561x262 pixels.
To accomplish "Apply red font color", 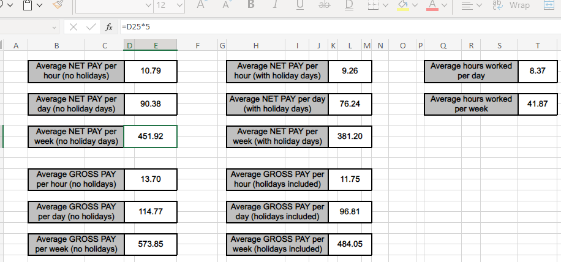I will coord(431,6).
